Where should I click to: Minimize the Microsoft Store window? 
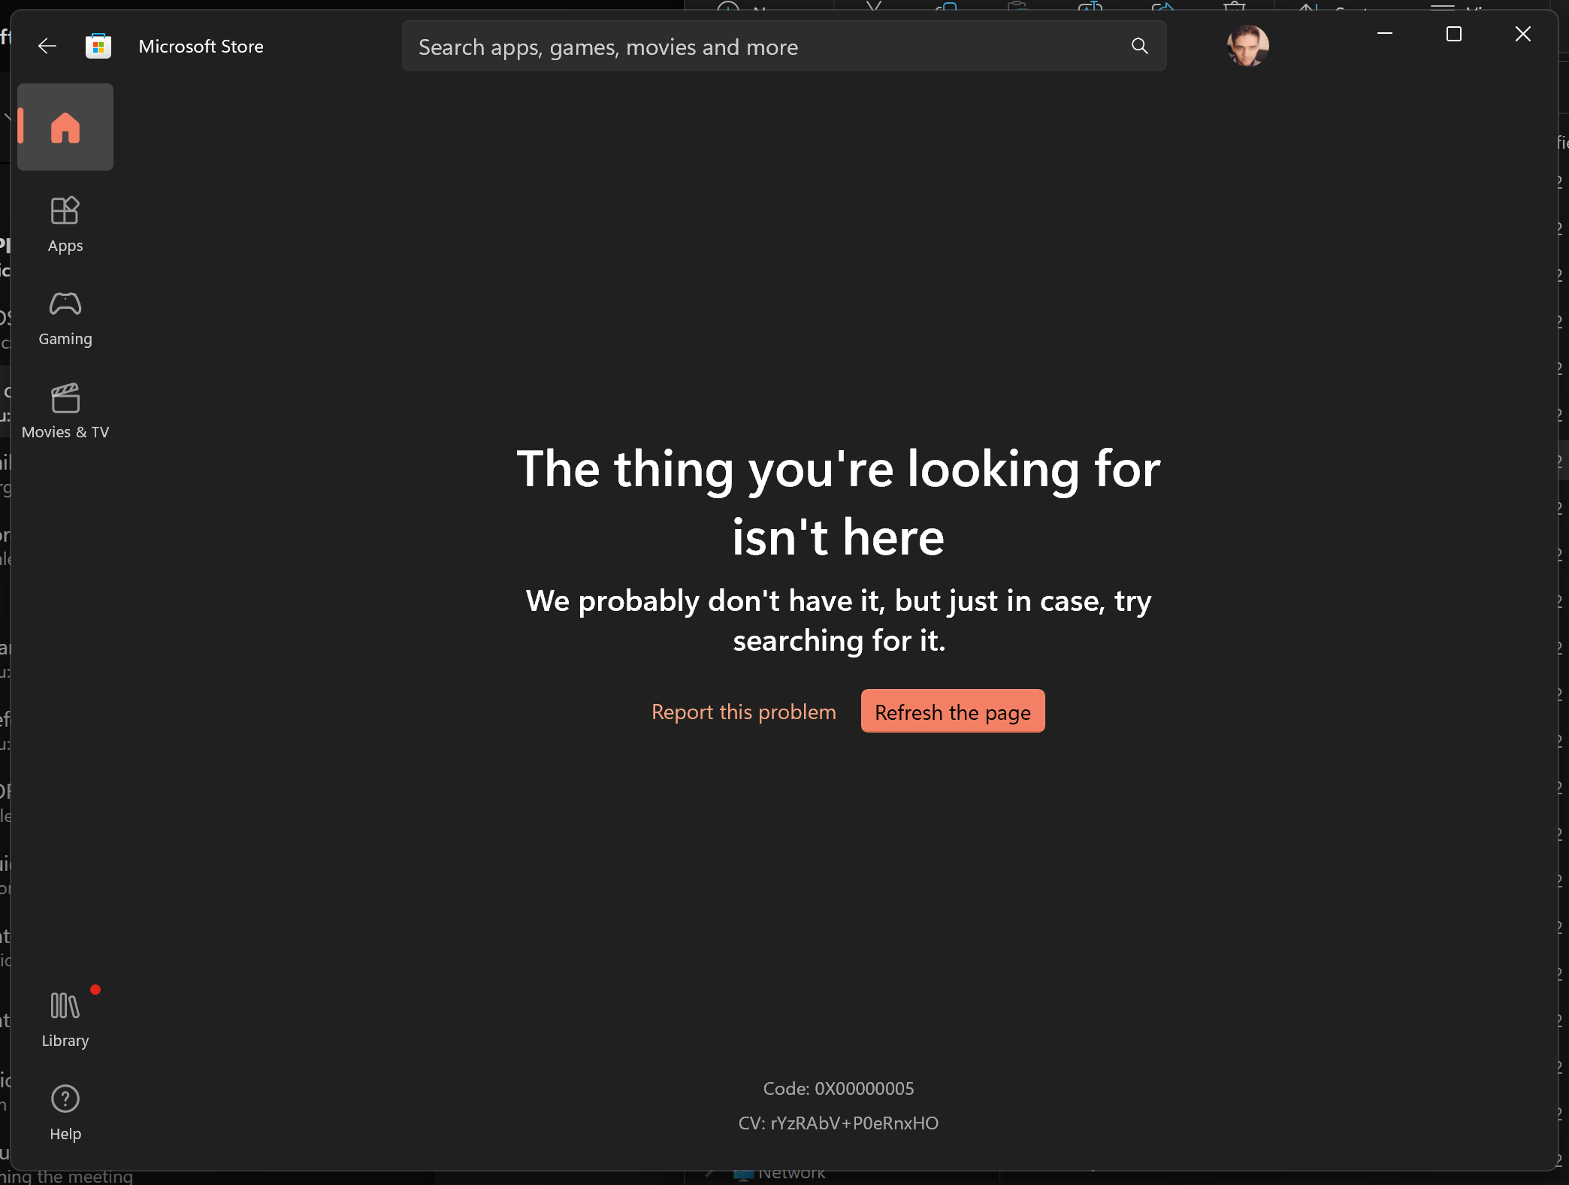coord(1385,34)
